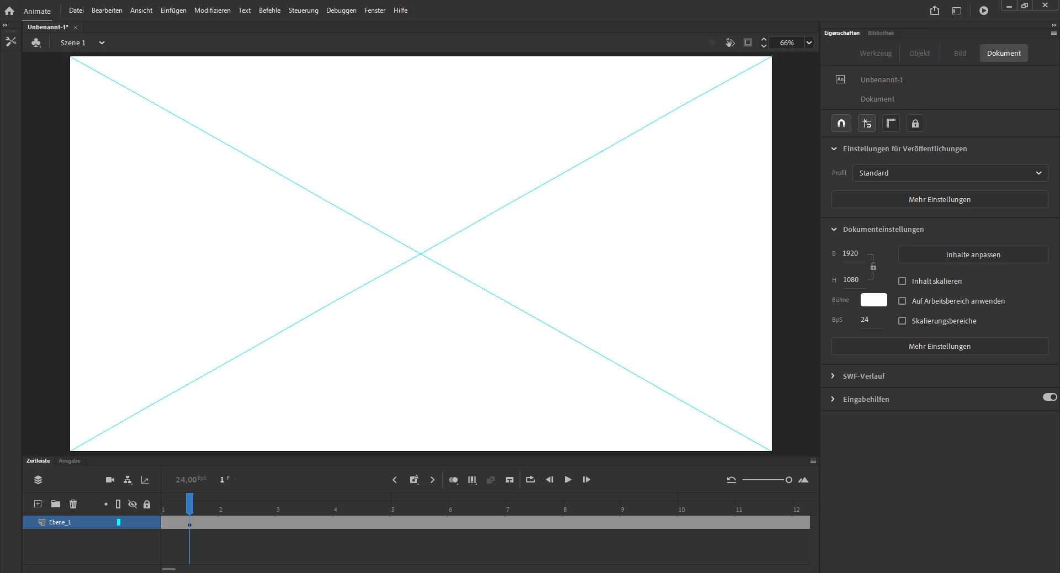Step back one frame
Viewport: 1060px width, 573px height.
coord(549,480)
